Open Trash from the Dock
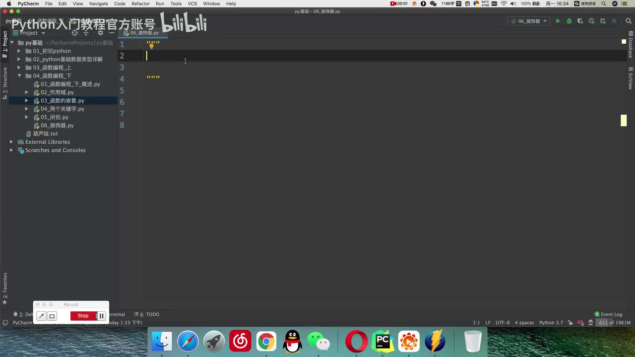The width and height of the screenshot is (635, 357). coord(473,342)
